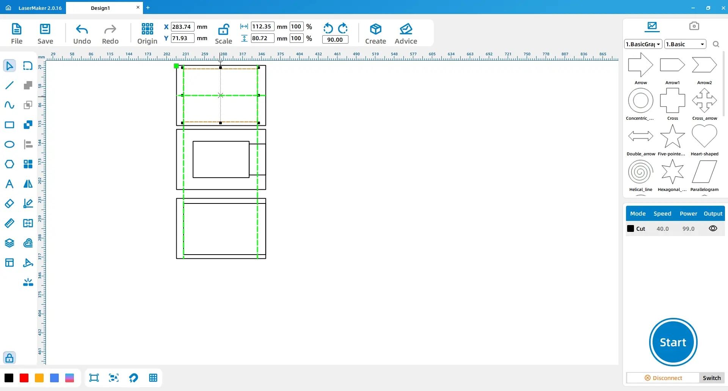The width and height of the screenshot is (728, 391).
Task: Add a new design tab
Action: point(148,8)
